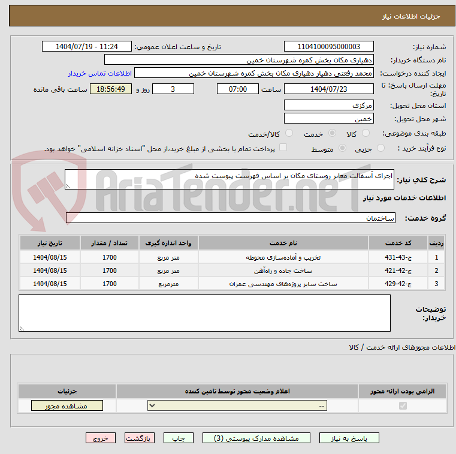This screenshot has height=454, width=456.
Task: Click the مشاهده مجوز button
Action: click(x=67, y=405)
